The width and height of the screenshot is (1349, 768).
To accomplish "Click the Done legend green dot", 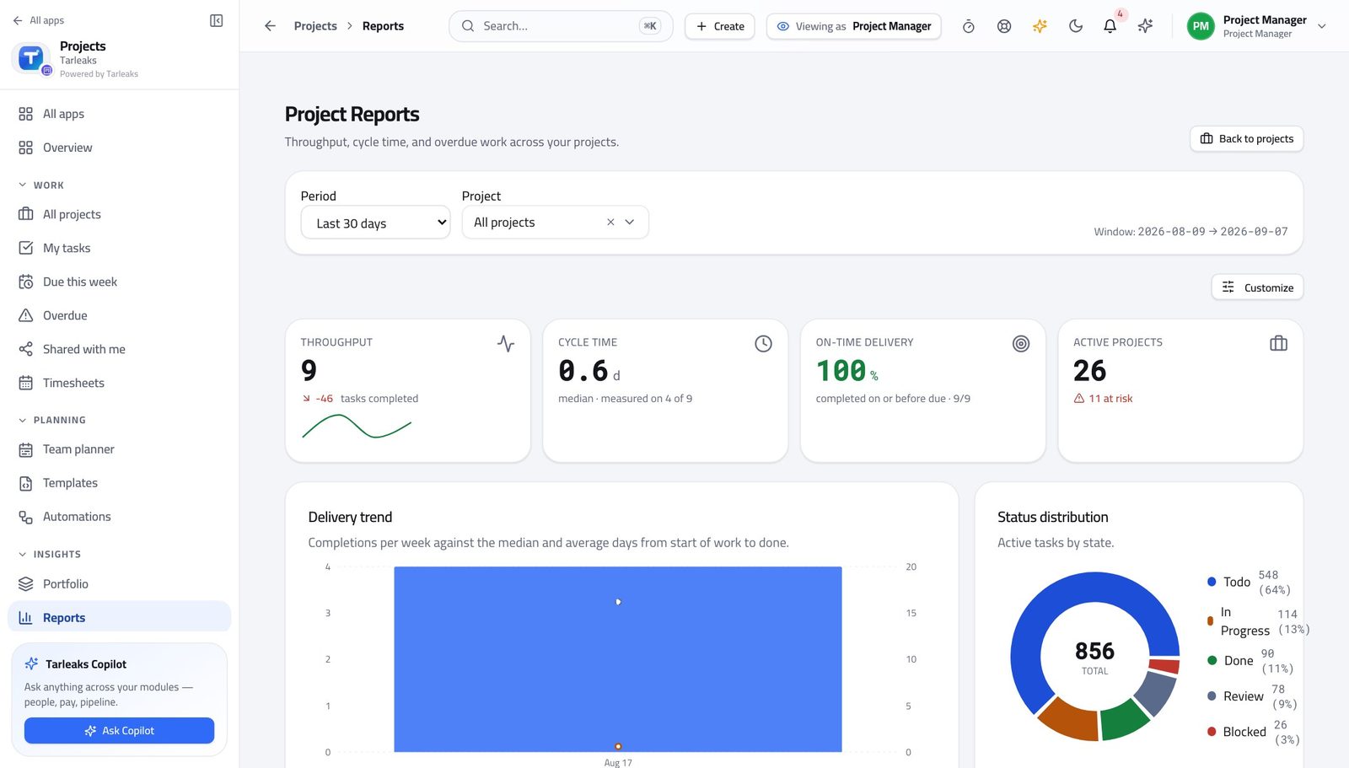I will pos(1212,661).
